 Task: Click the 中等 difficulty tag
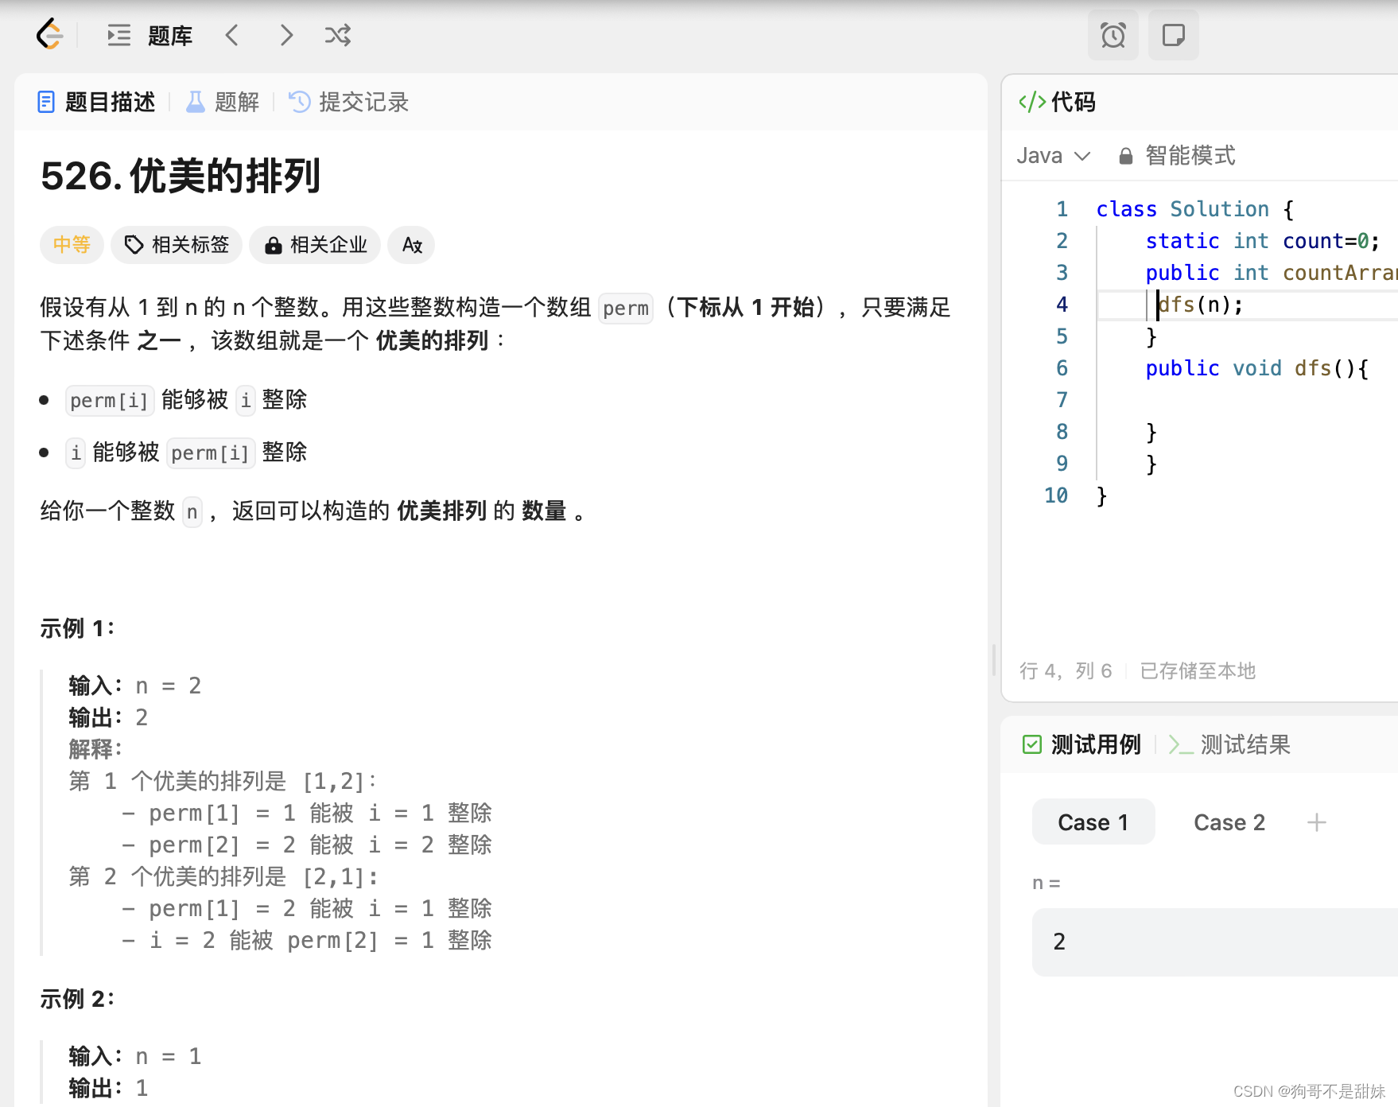pos(72,245)
